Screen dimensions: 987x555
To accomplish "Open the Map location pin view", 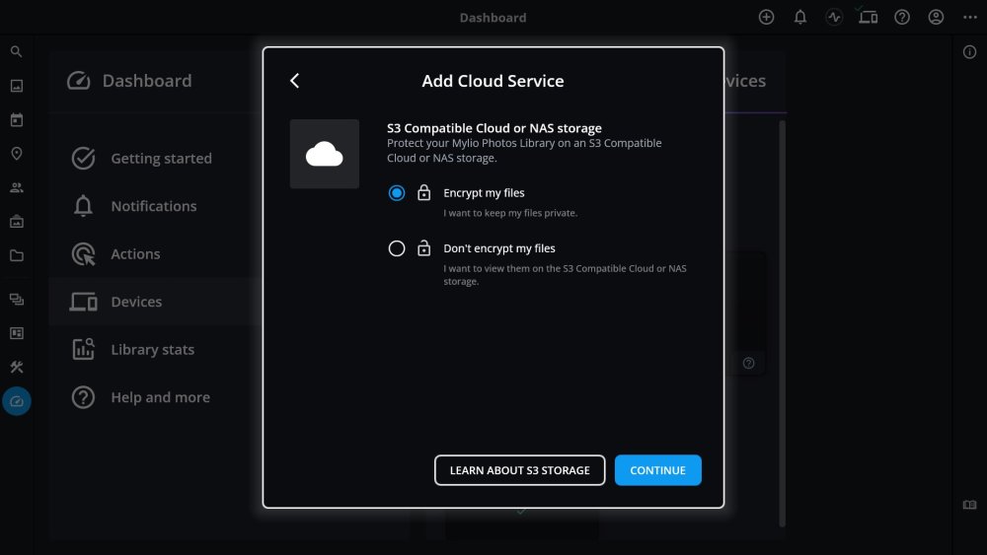I will (x=17, y=154).
